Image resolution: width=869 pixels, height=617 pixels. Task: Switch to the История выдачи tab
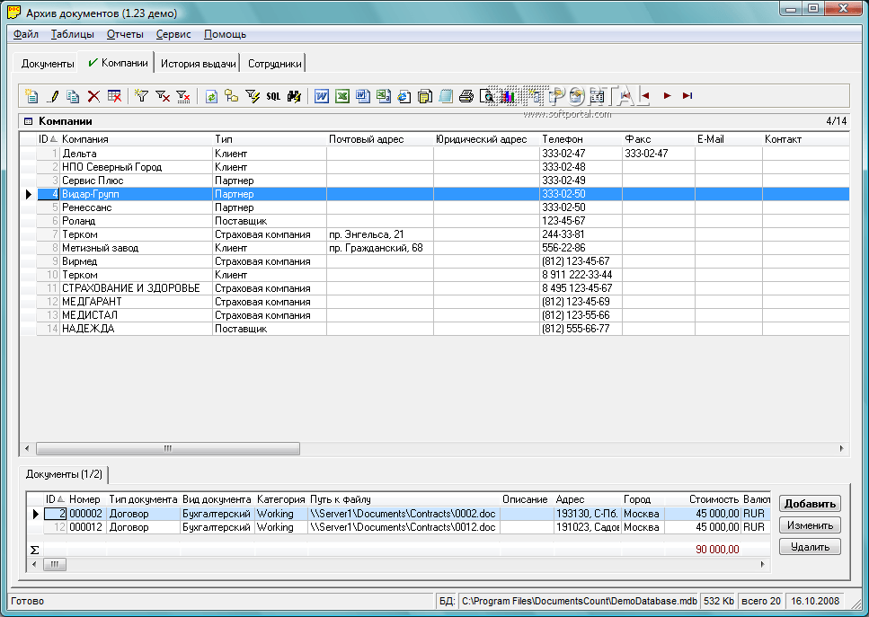(x=199, y=64)
